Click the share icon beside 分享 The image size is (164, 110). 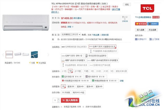[x=30, y=63]
